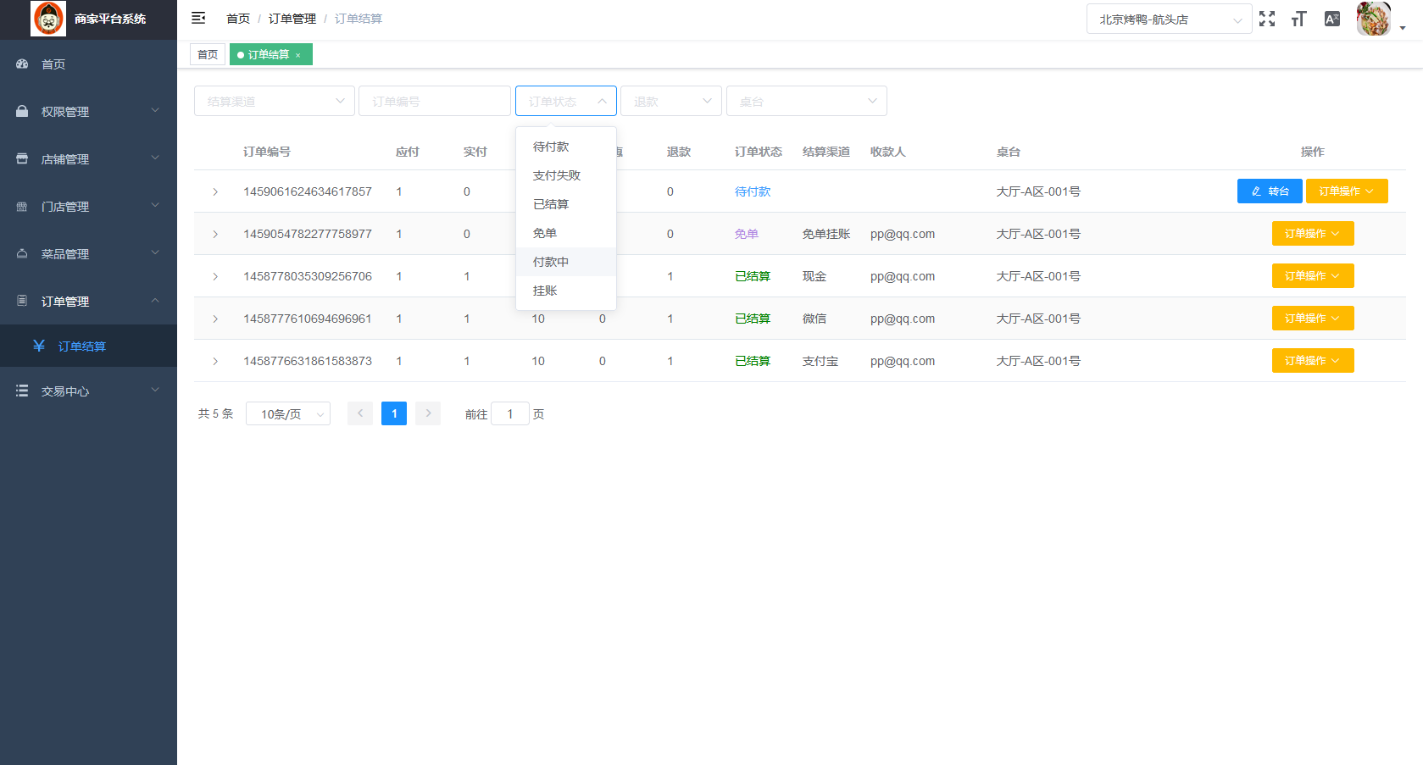This screenshot has height=765, width=1423.
Task: Go to next page arrow
Action: coord(428,413)
